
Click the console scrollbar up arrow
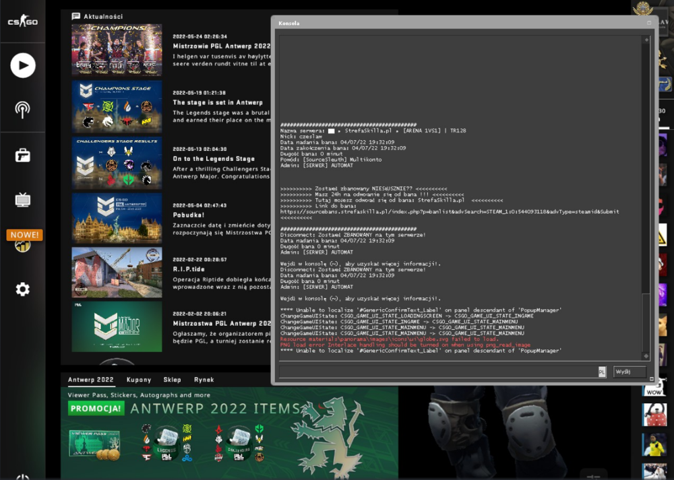(x=646, y=40)
